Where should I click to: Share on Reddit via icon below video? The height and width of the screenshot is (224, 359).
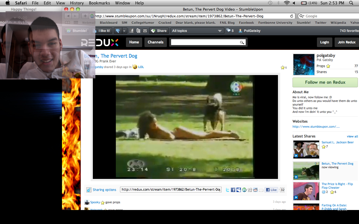click(256, 190)
